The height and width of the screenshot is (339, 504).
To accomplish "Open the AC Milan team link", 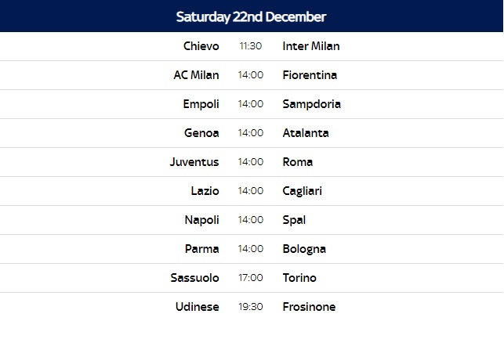I will [197, 75].
